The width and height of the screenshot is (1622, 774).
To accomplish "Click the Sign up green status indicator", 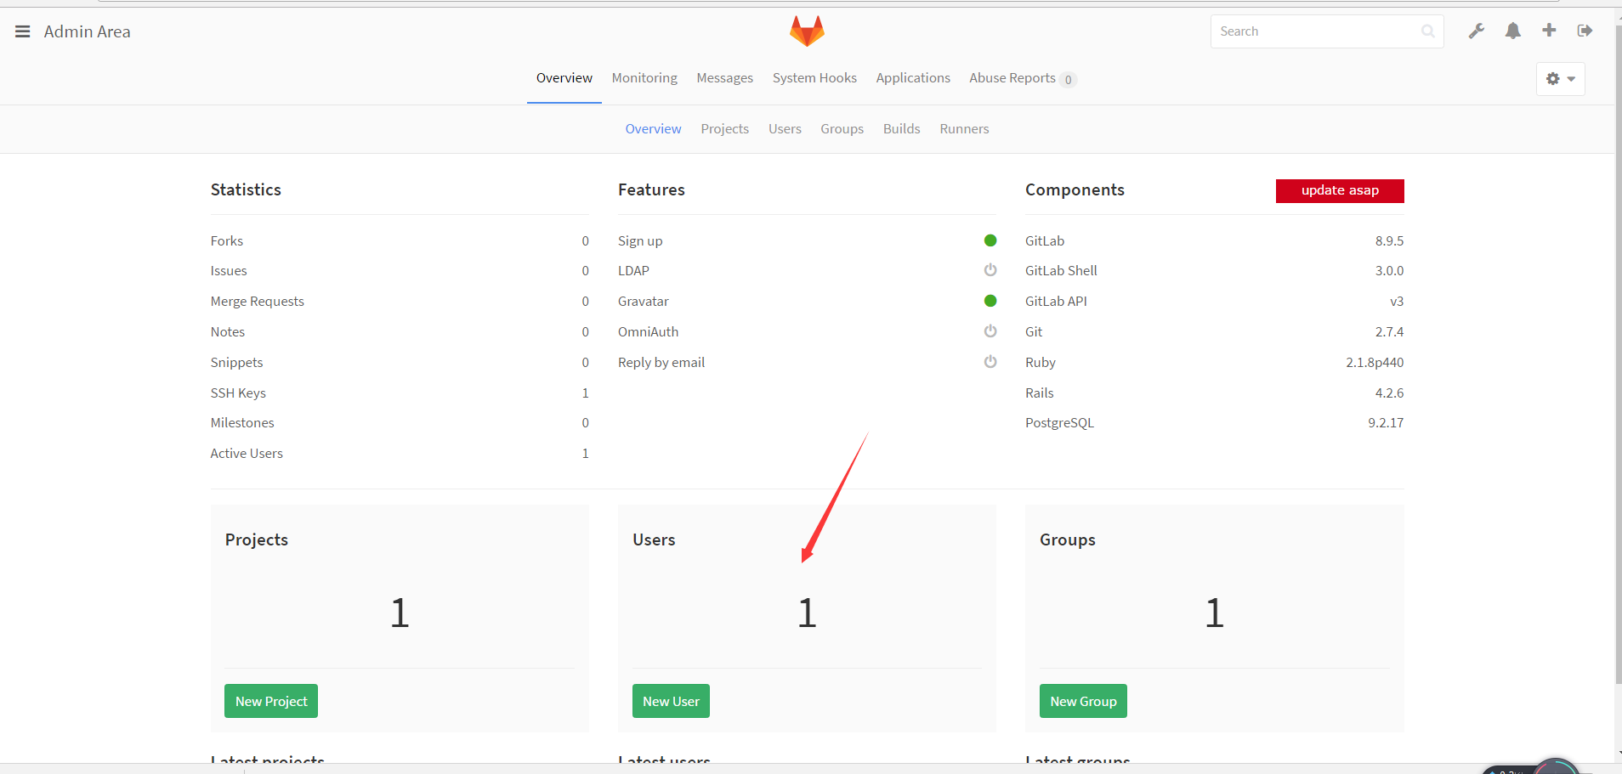I will pos(990,240).
